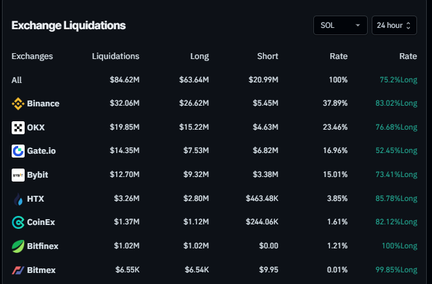Click the OKX exchange logo icon
Image resolution: width=432 pixels, height=284 pixels.
coord(18,128)
